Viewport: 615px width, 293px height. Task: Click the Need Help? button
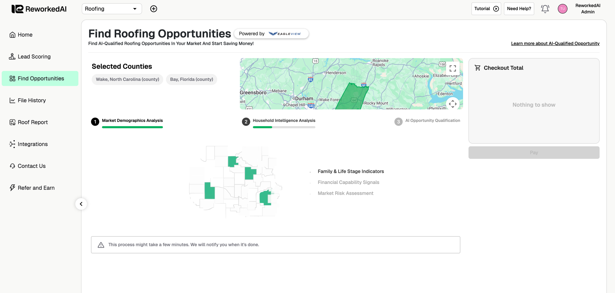pos(519,9)
